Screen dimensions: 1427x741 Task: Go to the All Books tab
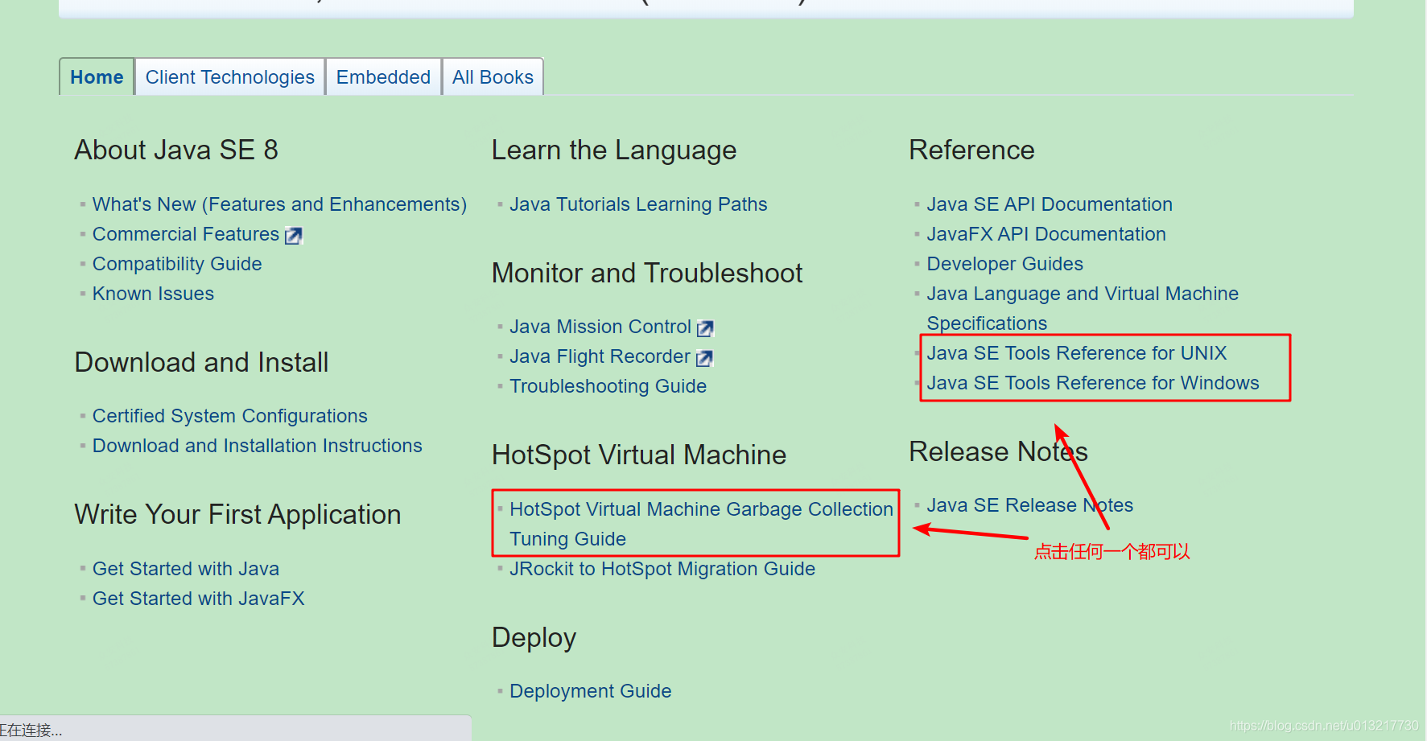[x=493, y=77]
